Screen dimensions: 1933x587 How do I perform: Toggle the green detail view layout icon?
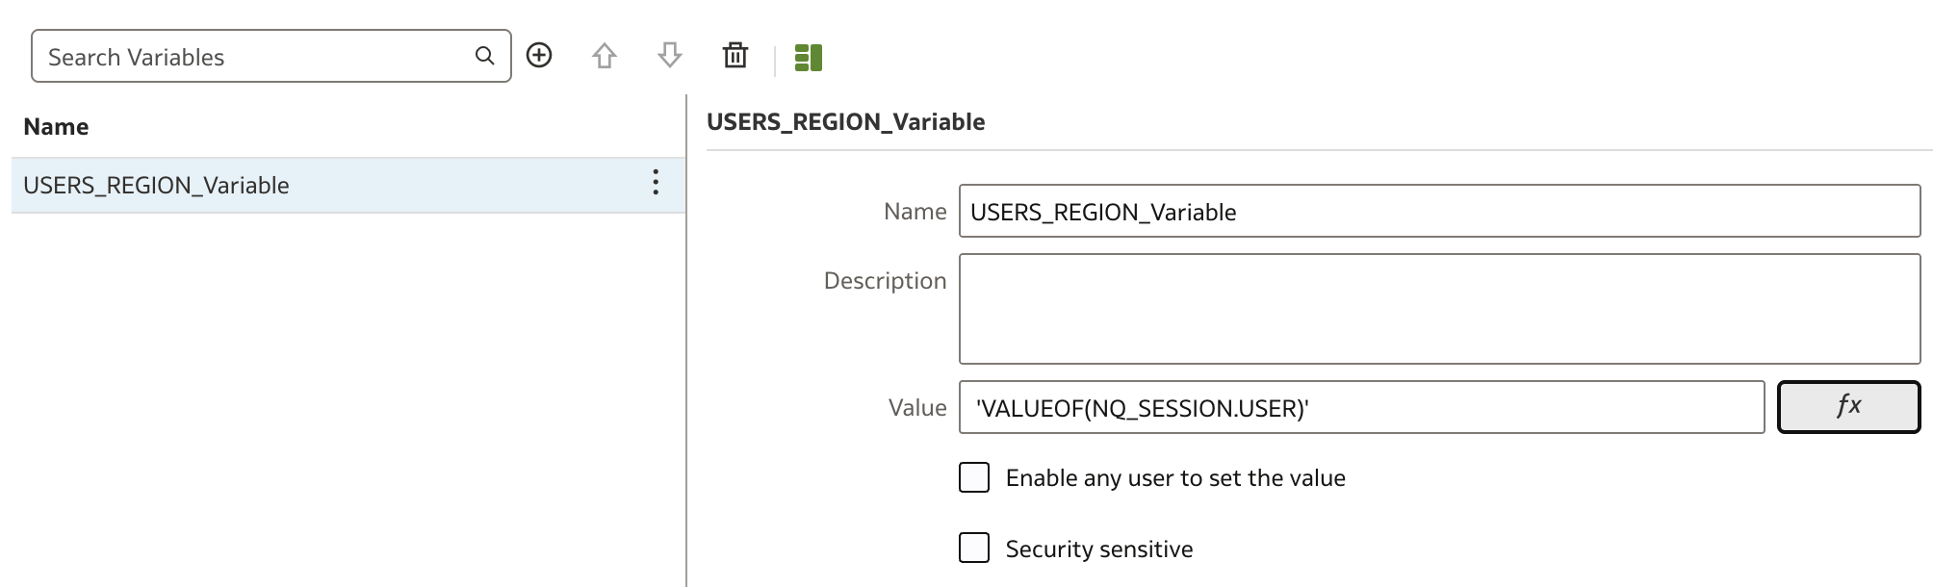coord(809,58)
